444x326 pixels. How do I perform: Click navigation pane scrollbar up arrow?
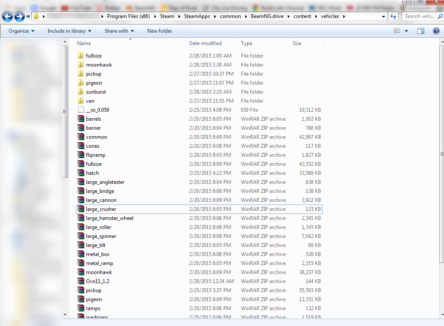65,42
